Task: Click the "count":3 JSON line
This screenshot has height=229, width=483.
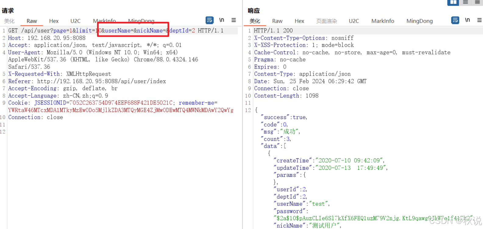Action: 276,139
